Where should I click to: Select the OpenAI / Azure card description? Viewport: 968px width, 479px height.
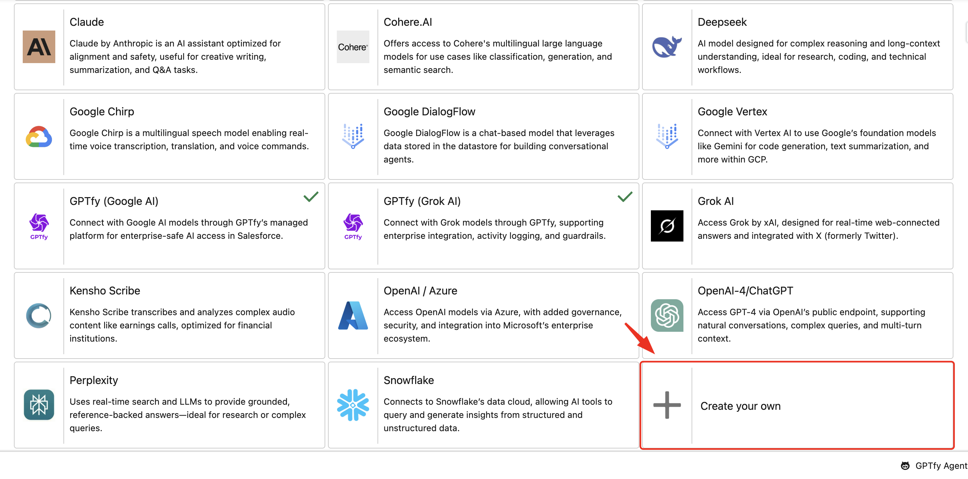pyautogui.click(x=502, y=325)
